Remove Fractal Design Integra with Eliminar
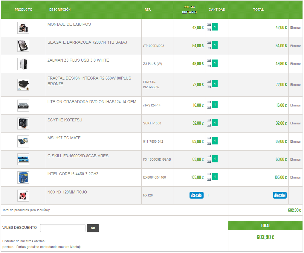The height and width of the screenshot is (253, 304). click(295, 85)
